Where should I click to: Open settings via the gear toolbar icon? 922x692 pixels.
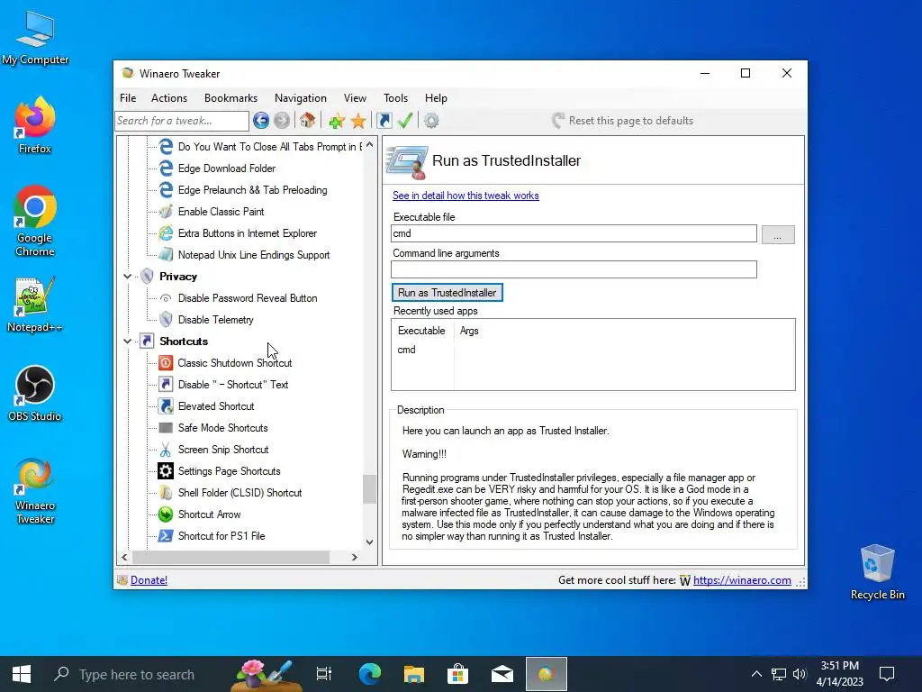[x=431, y=121]
